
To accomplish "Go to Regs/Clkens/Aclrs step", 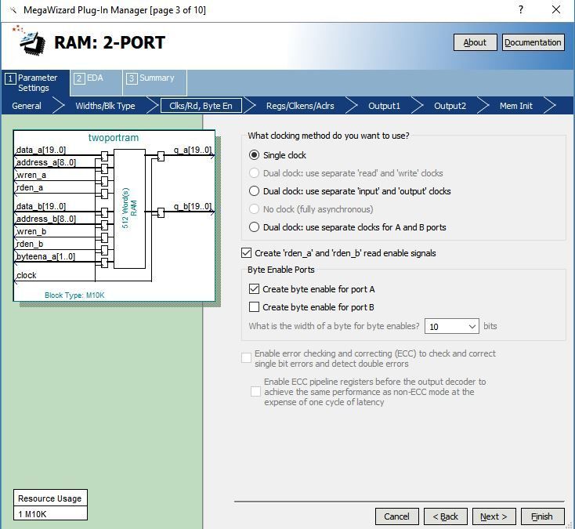I will point(300,106).
